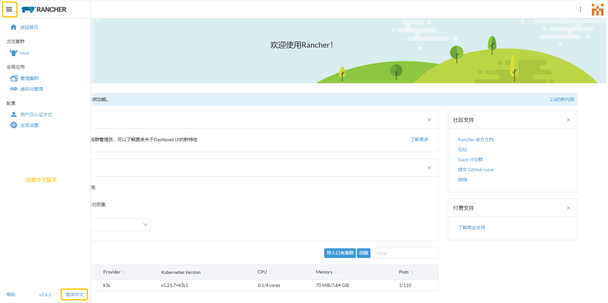Focus the cluster Filter input field
The width and height of the screenshot is (608, 303).
tap(406, 253)
